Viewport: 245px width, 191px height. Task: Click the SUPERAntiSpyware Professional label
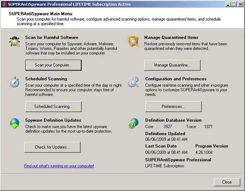tap(178, 160)
